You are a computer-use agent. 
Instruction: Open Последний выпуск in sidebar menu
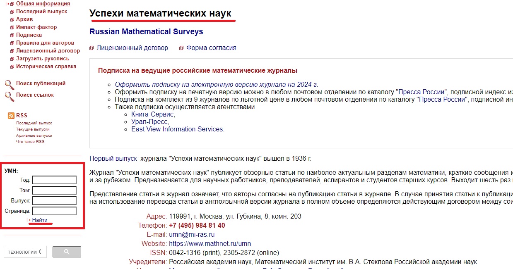click(41, 12)
